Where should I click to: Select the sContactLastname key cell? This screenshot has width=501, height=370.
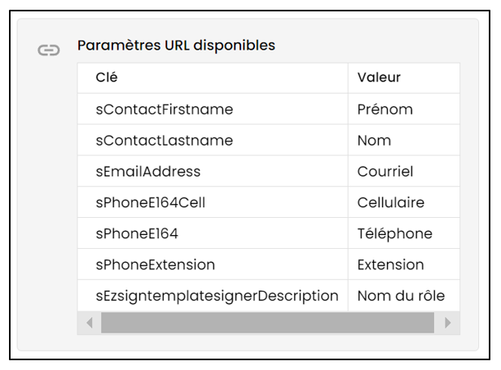point(213,141)
